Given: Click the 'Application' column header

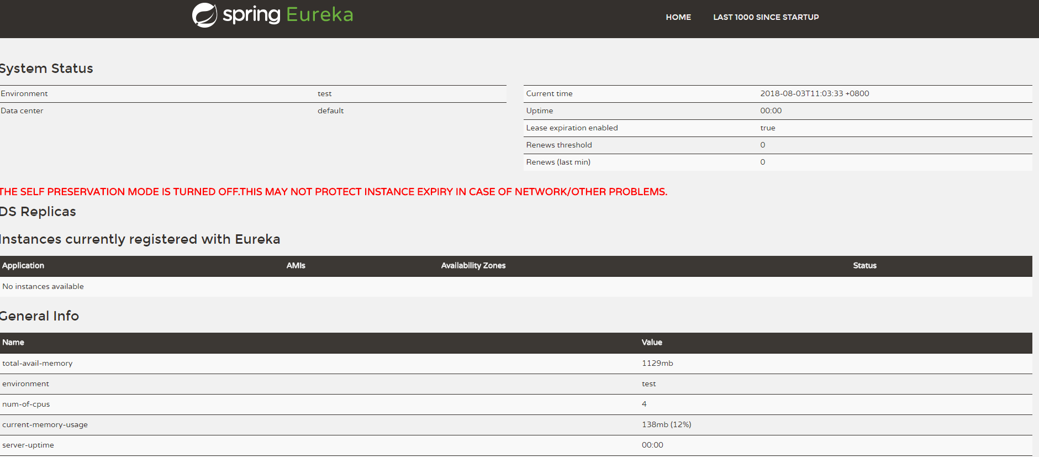Looking at the screenshot, I should [x=23, y=266].
